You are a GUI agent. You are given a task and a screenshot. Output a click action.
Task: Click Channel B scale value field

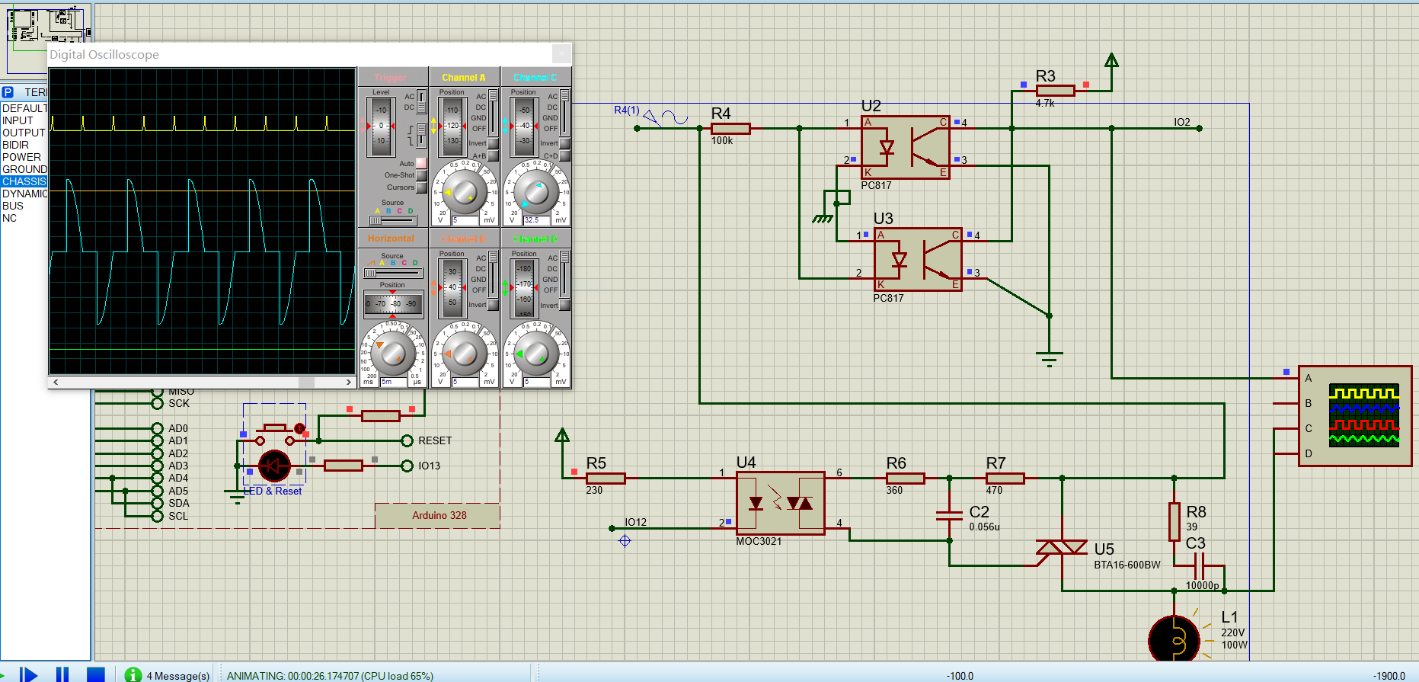[465, 382]
